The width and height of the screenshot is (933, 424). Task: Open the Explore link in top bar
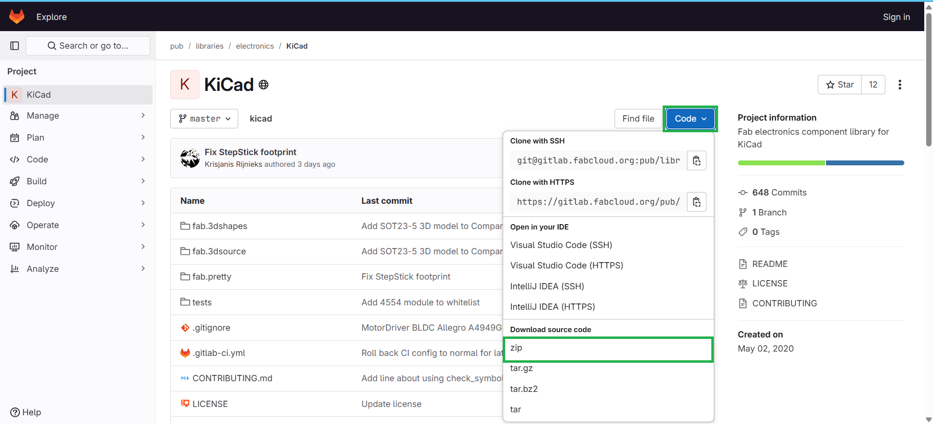tap(52, 17)
